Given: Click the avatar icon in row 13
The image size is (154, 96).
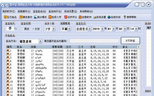Looking at the screenshot, I should click(8, 92).
